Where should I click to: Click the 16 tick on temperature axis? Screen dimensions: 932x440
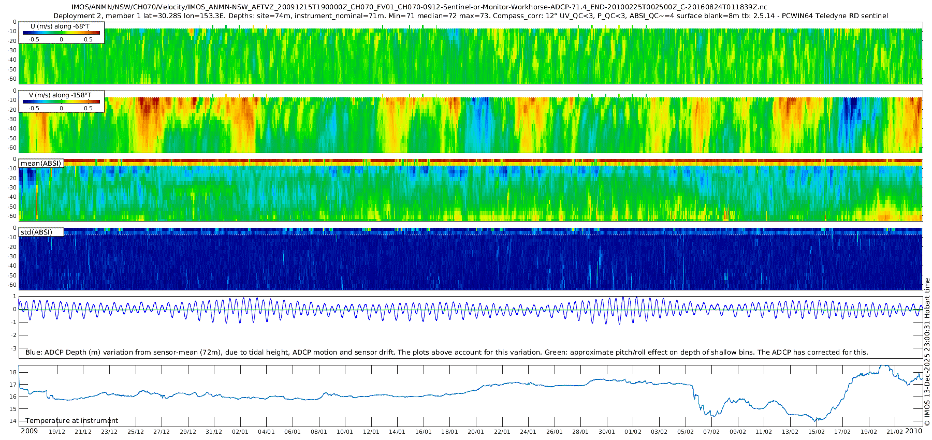pyautogui.click(x=13, y=397)
